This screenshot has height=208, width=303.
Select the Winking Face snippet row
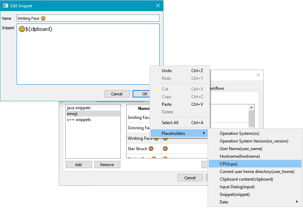(x=143, y=138)
